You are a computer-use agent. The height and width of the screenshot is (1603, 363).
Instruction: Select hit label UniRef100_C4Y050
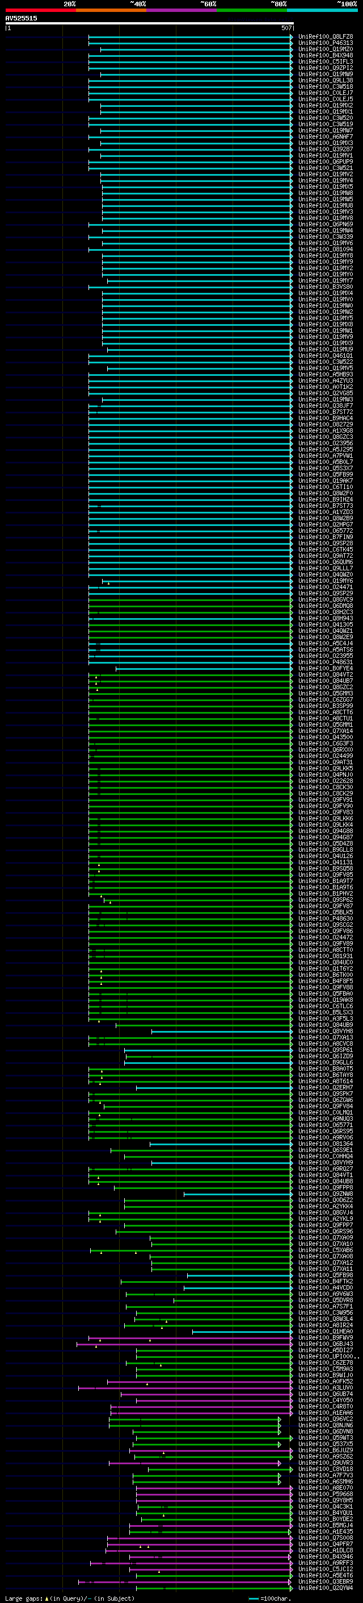326,1400
